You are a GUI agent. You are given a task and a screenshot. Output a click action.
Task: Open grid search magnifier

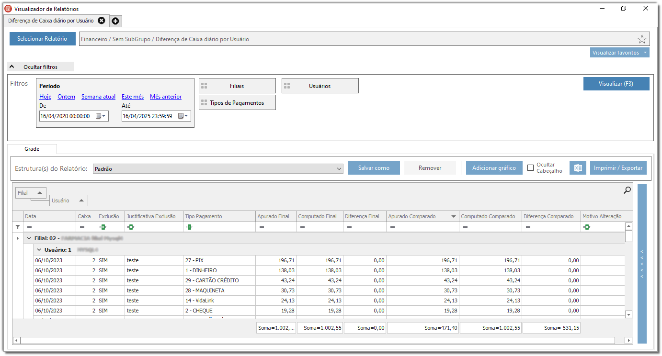point(627,190)
